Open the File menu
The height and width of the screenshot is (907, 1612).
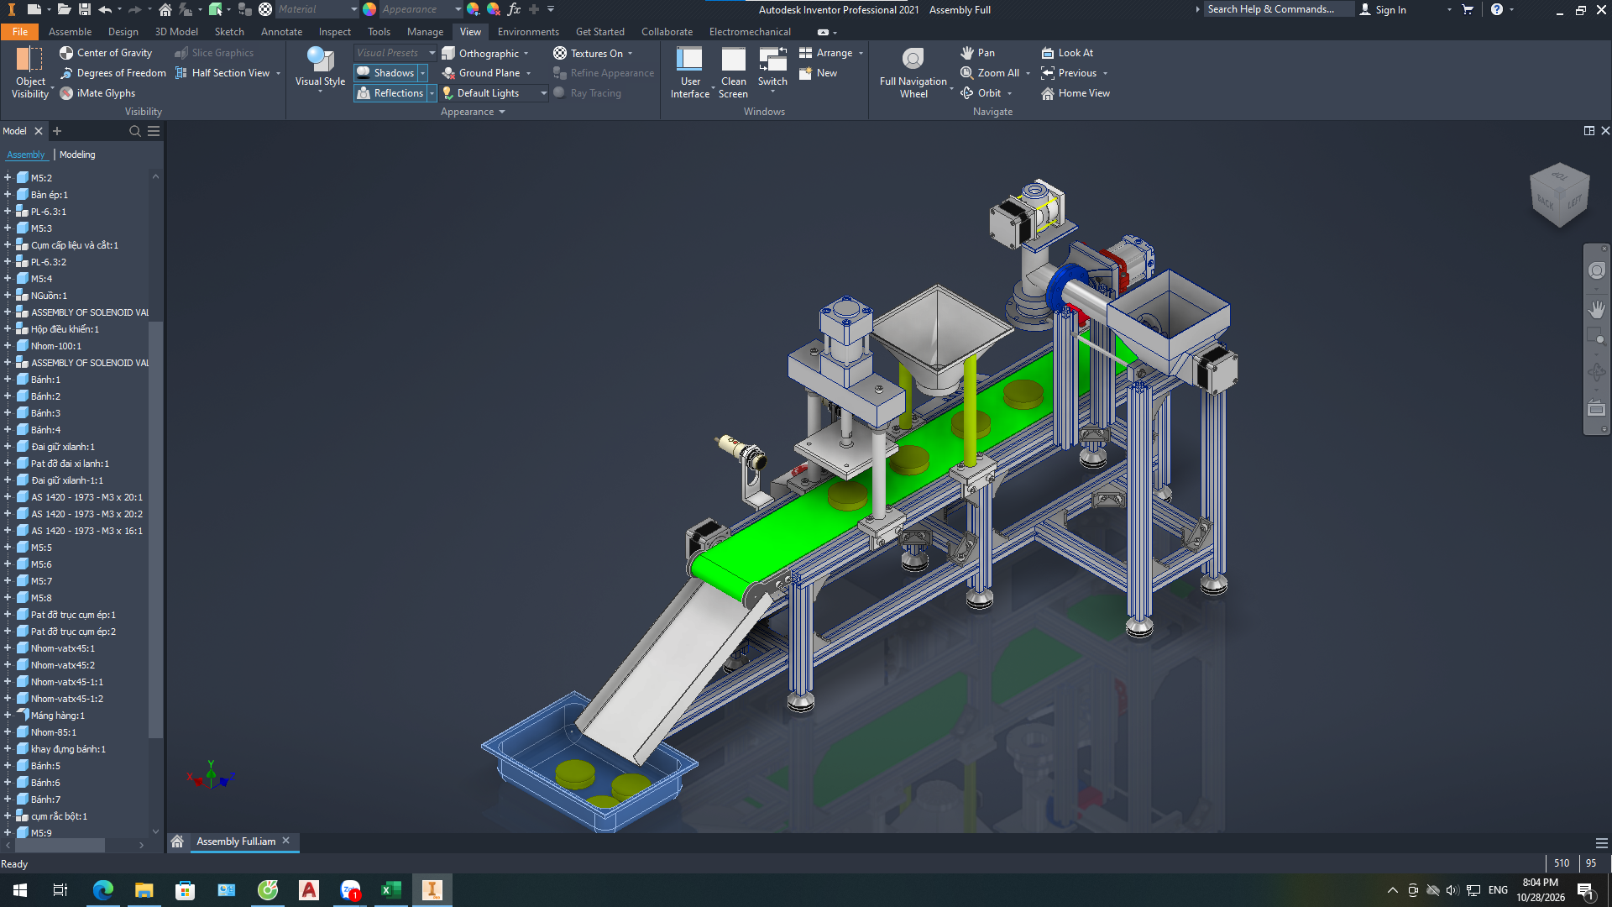20,32
